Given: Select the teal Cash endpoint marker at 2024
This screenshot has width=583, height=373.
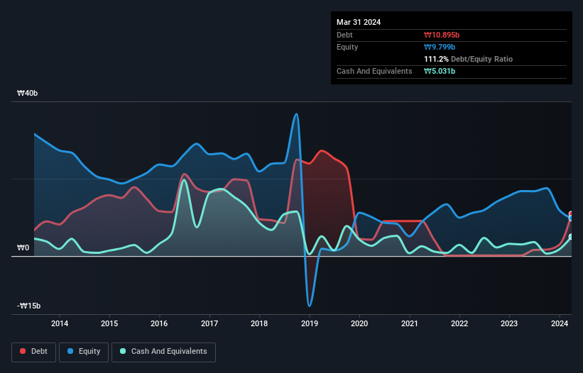Looking at the screenshot, I should (572, 237).
